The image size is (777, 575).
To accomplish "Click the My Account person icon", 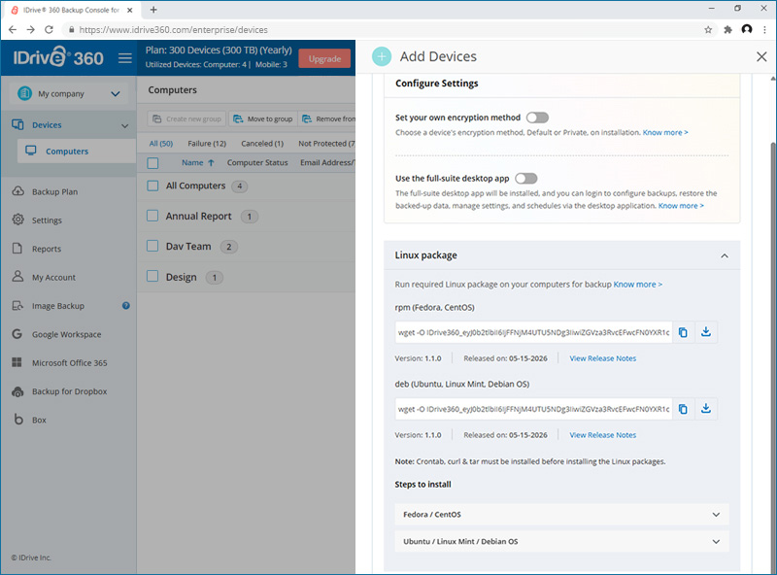I will click(x=17, y=277).
